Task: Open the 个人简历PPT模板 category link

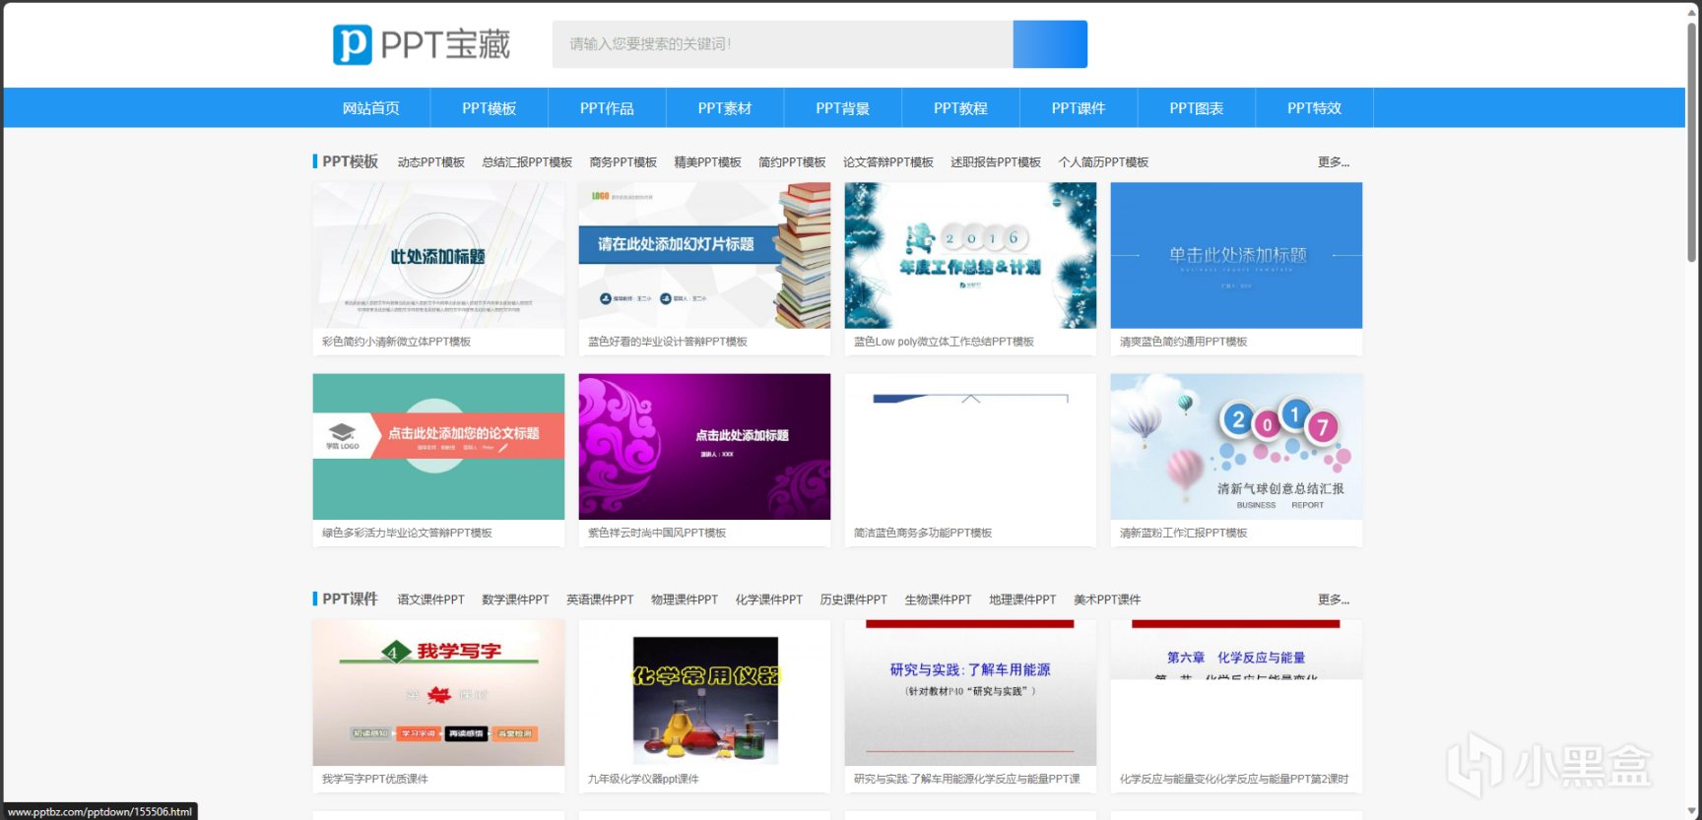Action: pos(1104,162)
